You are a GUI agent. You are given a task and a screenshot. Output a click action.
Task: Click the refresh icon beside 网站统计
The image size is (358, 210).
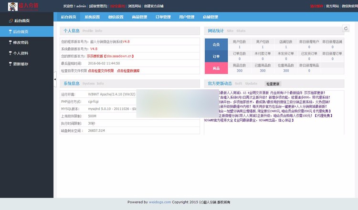click(346, 28)
